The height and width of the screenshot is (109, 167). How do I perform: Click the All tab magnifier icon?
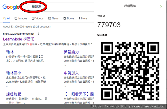(4, 18)
